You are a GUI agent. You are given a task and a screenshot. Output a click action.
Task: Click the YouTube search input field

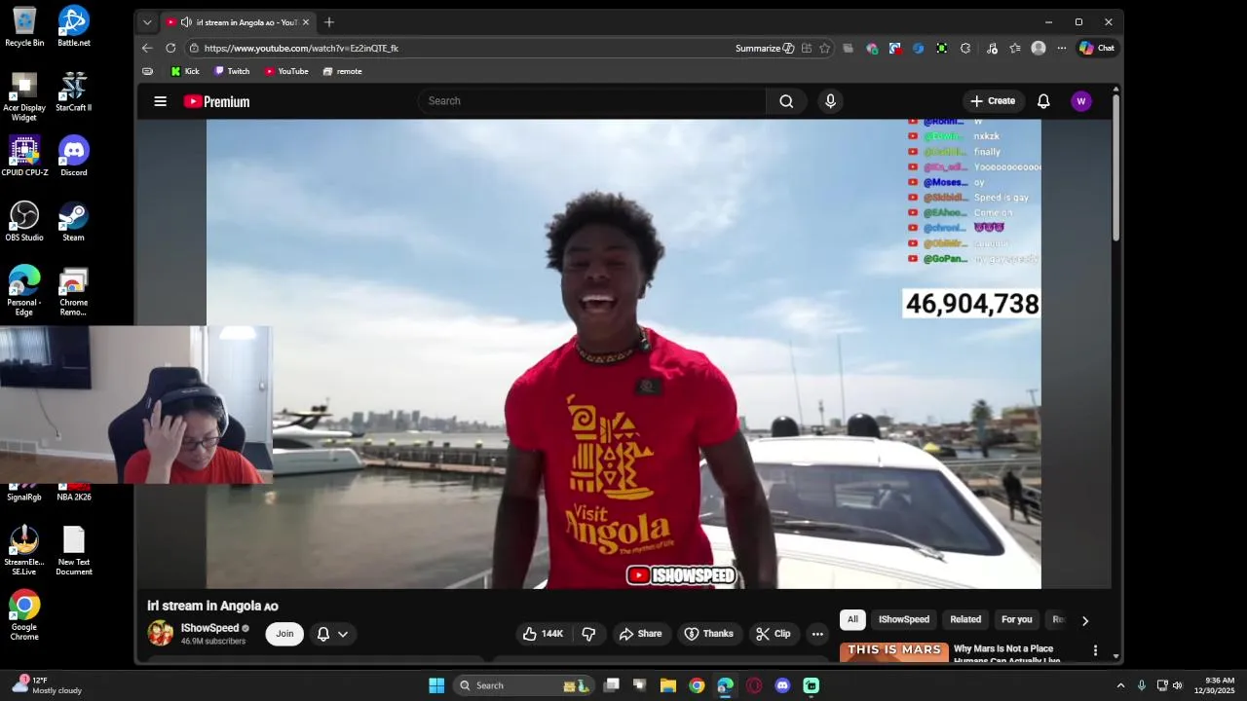pyautogui.click(x=592, y=101)
